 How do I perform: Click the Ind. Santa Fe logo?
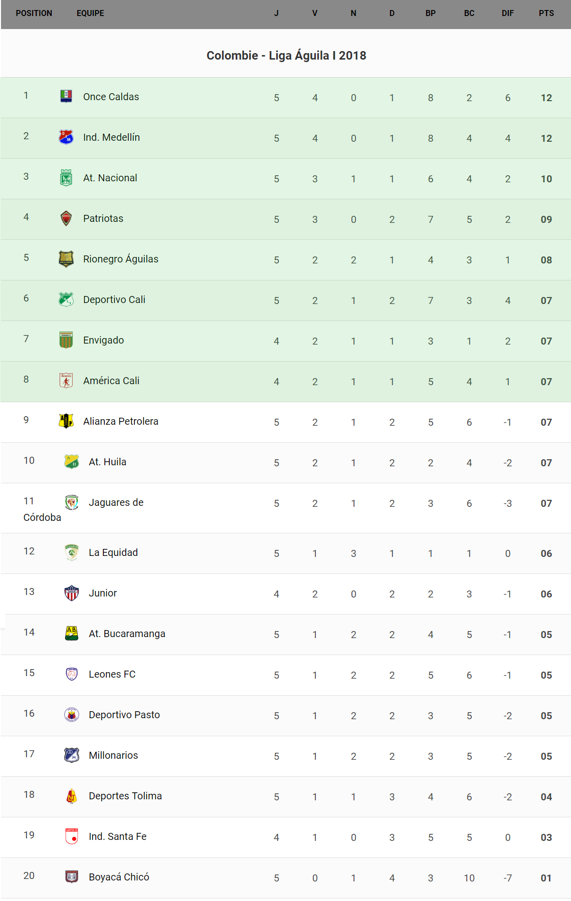72,836
